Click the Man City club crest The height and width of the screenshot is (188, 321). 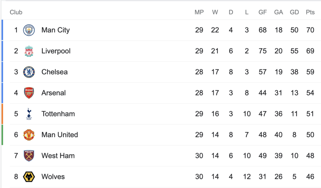tap(29, 30)
